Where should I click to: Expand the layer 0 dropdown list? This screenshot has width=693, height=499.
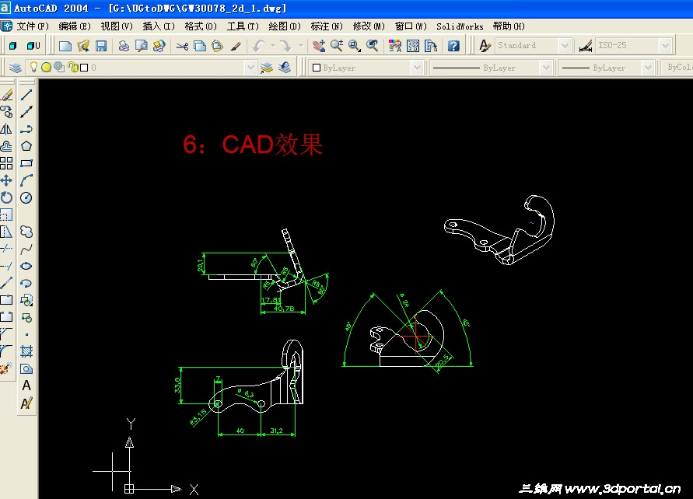[250, 68]
